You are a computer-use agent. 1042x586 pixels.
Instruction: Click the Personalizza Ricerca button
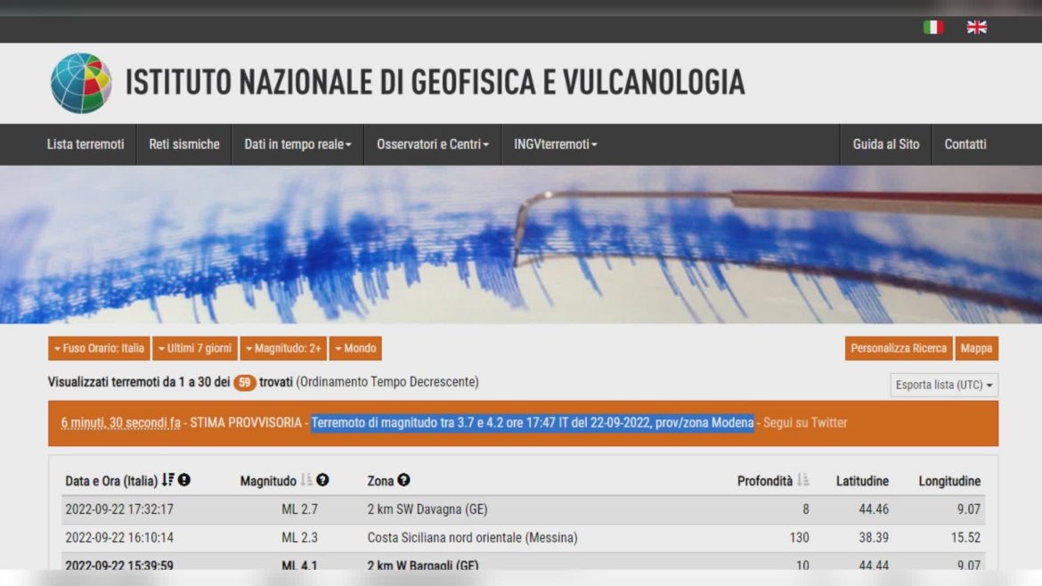(x=898, y=348)
